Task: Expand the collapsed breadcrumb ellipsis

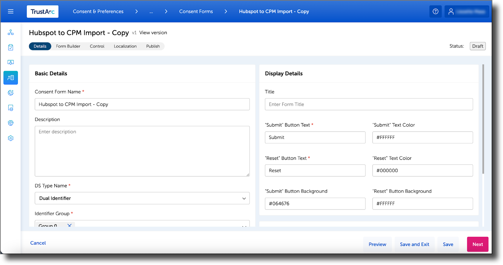Action: [151, 12]
